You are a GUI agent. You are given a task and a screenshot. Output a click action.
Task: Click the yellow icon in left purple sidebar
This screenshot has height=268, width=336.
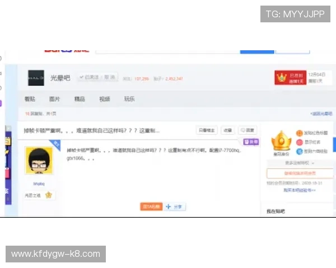8,142
